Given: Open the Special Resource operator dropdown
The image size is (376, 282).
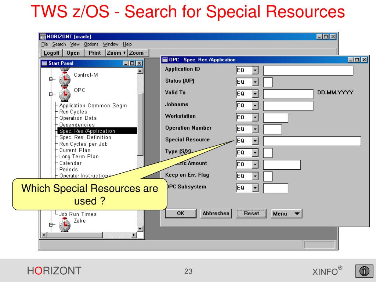Looking at the screenshot, I should pyautogui.click(x=255, y=141).
